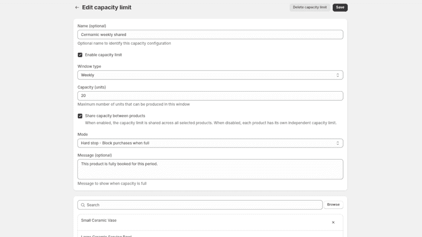Image resolution: width=422 pixels, height=237 pixels.
Task: Open the Window type dropdown
Action: pyautogui.click(x=210, y=75)
